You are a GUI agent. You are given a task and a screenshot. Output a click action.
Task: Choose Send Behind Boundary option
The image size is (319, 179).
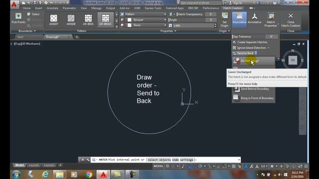(x=254, y=89)
